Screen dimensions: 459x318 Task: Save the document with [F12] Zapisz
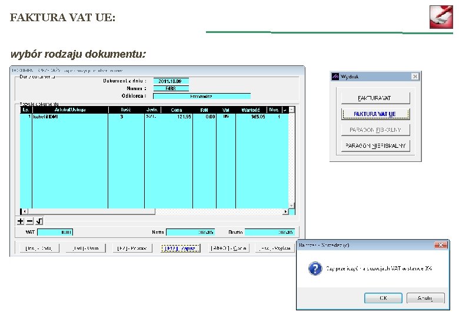click(180, 249)
